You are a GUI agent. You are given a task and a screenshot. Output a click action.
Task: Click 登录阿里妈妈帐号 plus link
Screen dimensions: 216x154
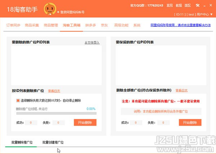point(71,12)
